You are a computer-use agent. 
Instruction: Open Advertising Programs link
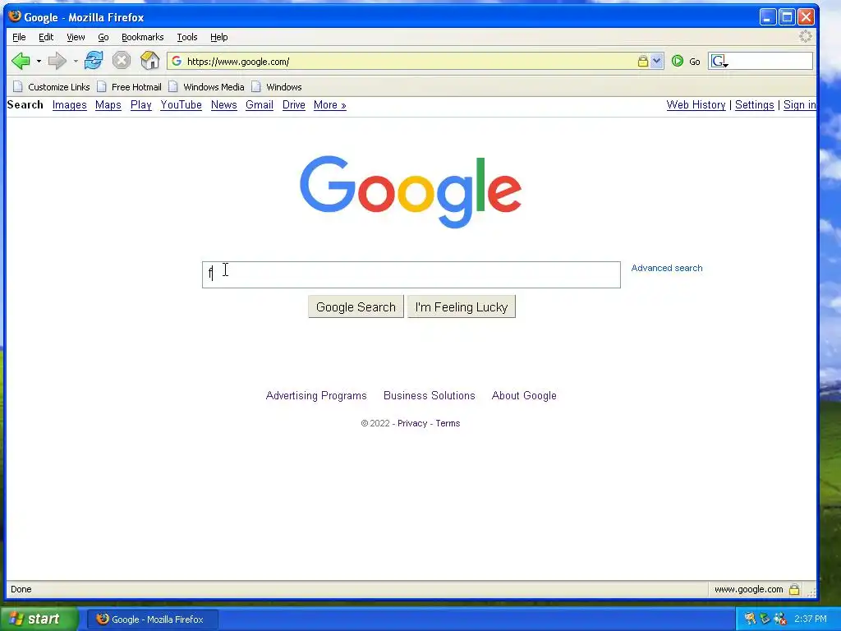pyautogui.click(x=316, y=396)
